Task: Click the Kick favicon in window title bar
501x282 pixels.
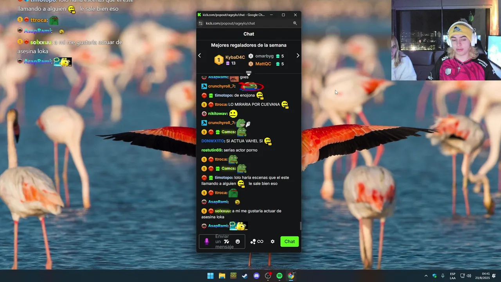Action: (x=199, y=15)
